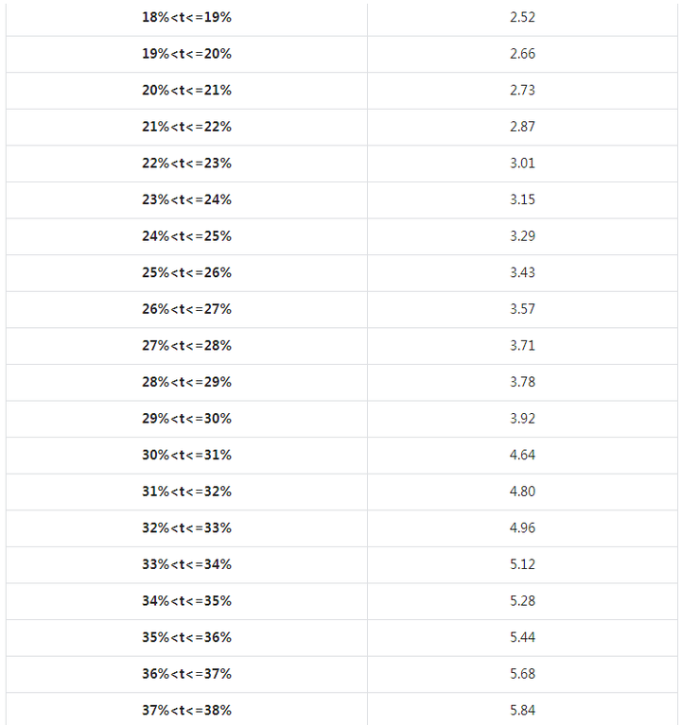Select the value 3.57
681x725 pixels.
522,309
